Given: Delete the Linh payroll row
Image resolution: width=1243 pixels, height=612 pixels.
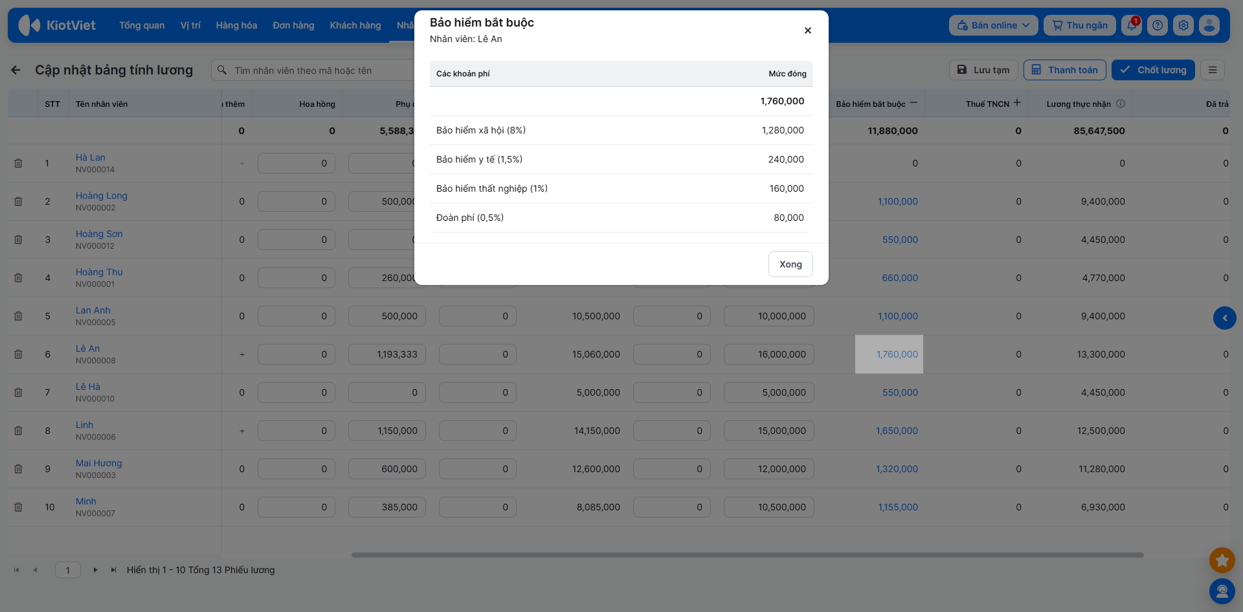Looking at the screenshot, I should (18, 431).
